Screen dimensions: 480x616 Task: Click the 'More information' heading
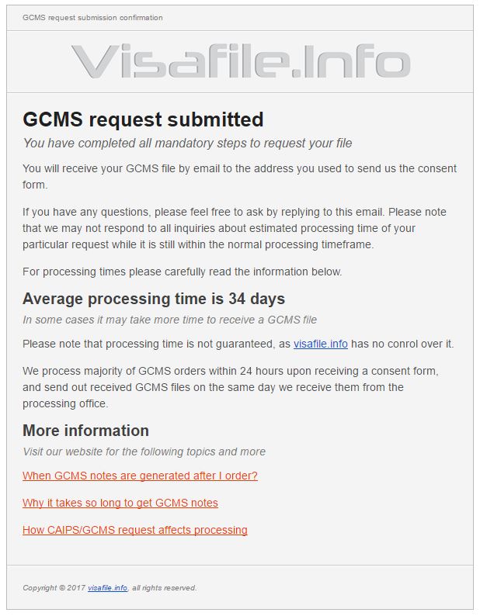pyautogui.click(x=85, y=431)
